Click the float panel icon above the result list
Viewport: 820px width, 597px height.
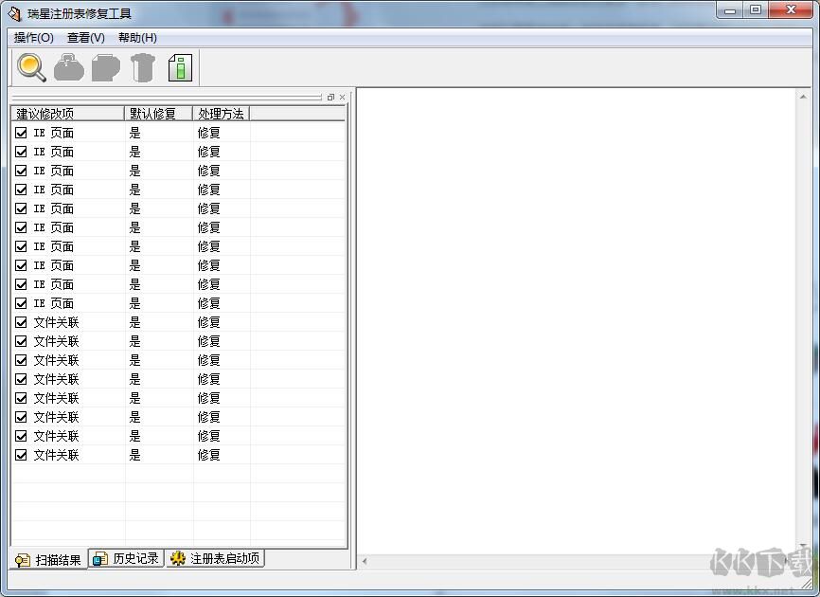330,97
